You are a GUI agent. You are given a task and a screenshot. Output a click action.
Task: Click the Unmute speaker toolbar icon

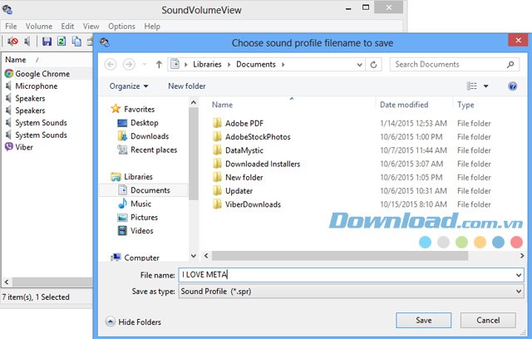pyautogui.click(x=27, y=42)
